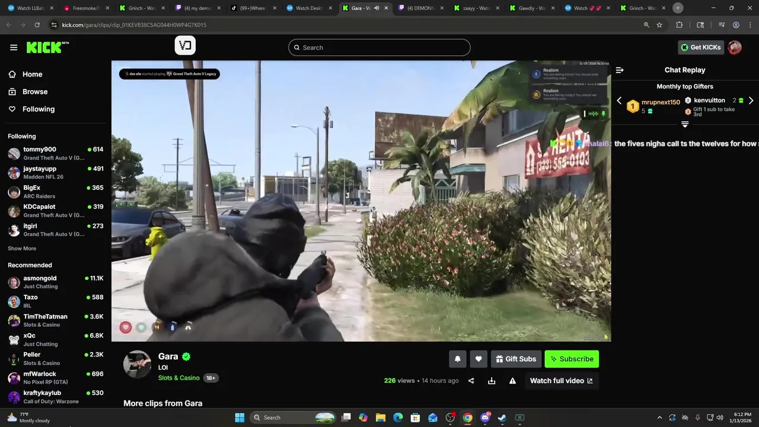Show previous top gifter
Viewport: 759px width, 427px height.
pos(619,101)
